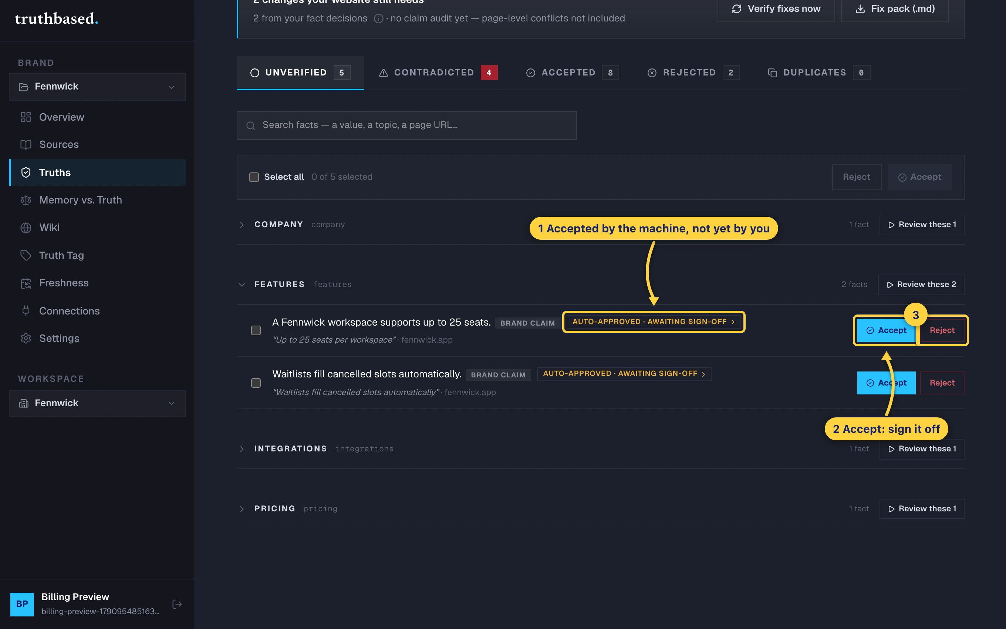Check the 25 seats fact checkbox

point(256,330)
